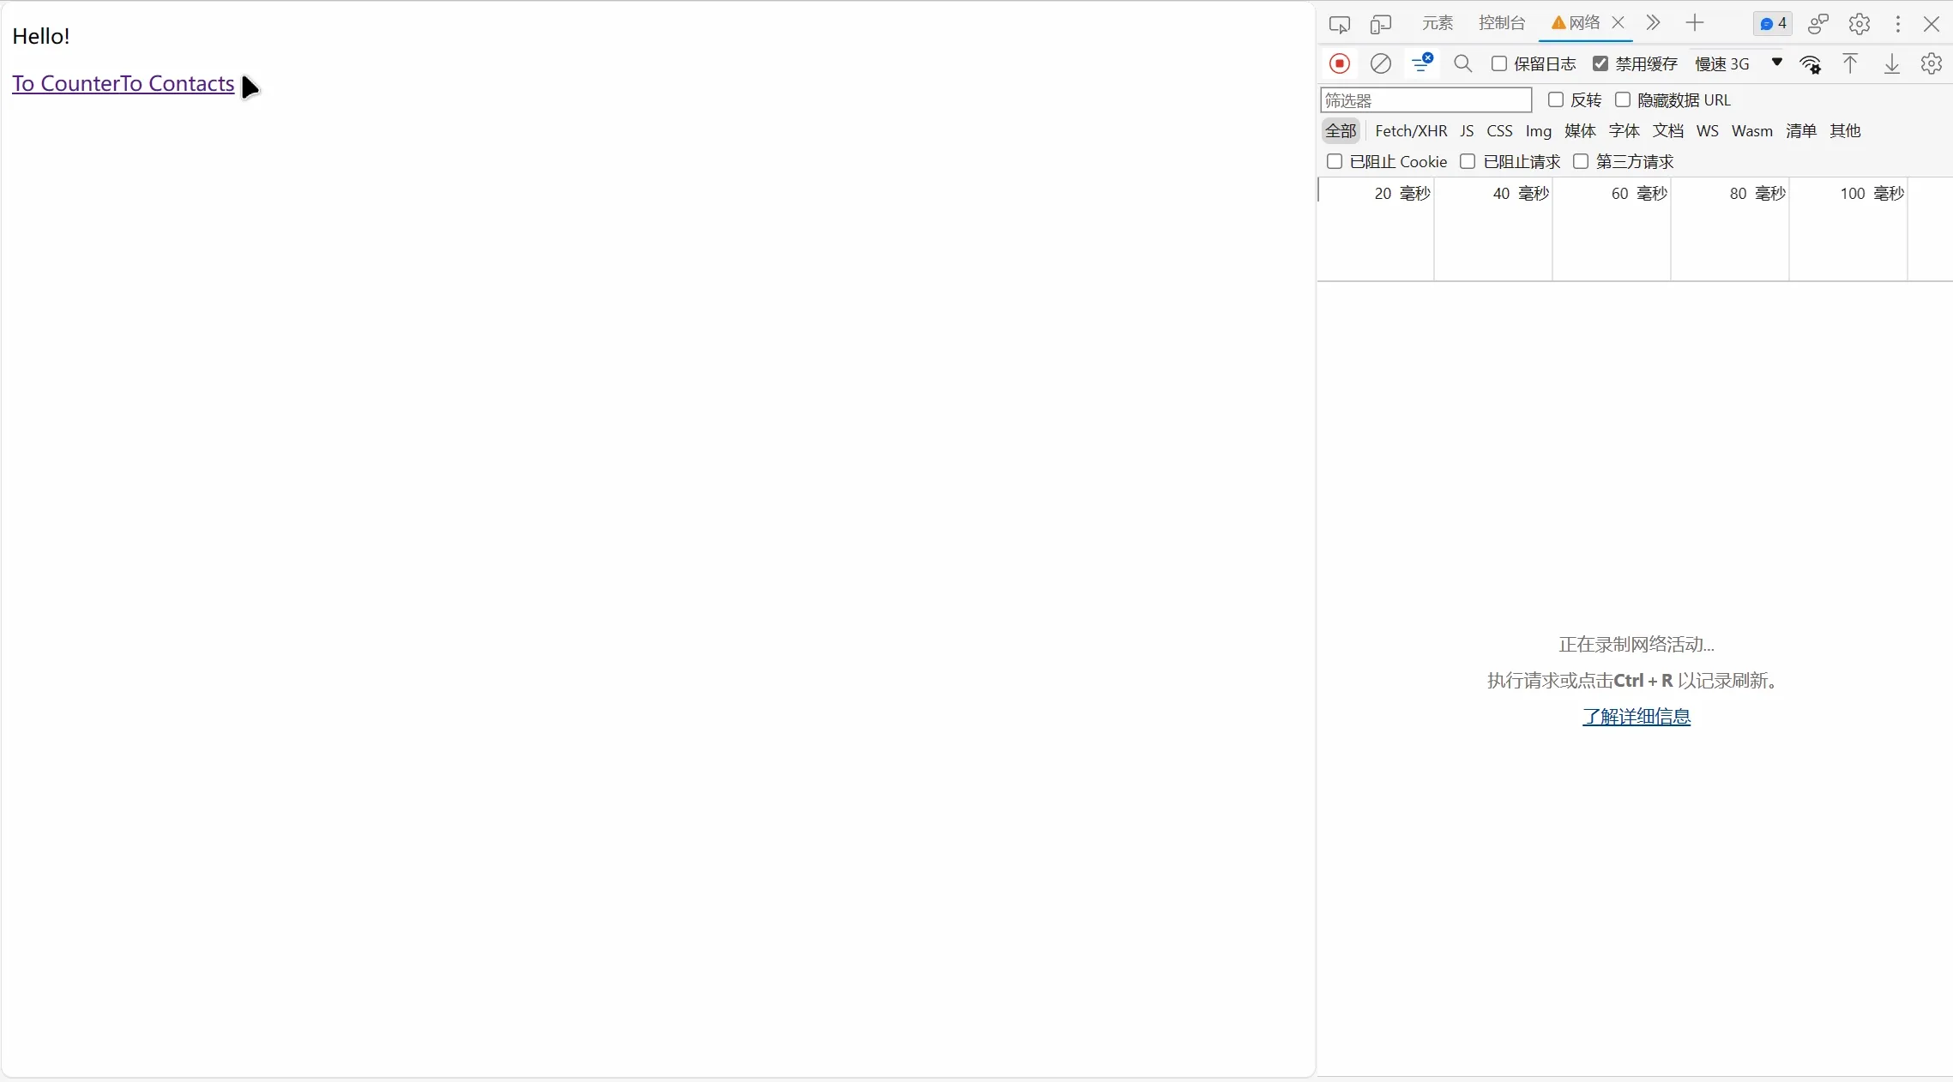The image size is (1953, 1082).
Task: Click the import HAR upload arrow
Action: pyautogui.click(x=1850, y=63)
